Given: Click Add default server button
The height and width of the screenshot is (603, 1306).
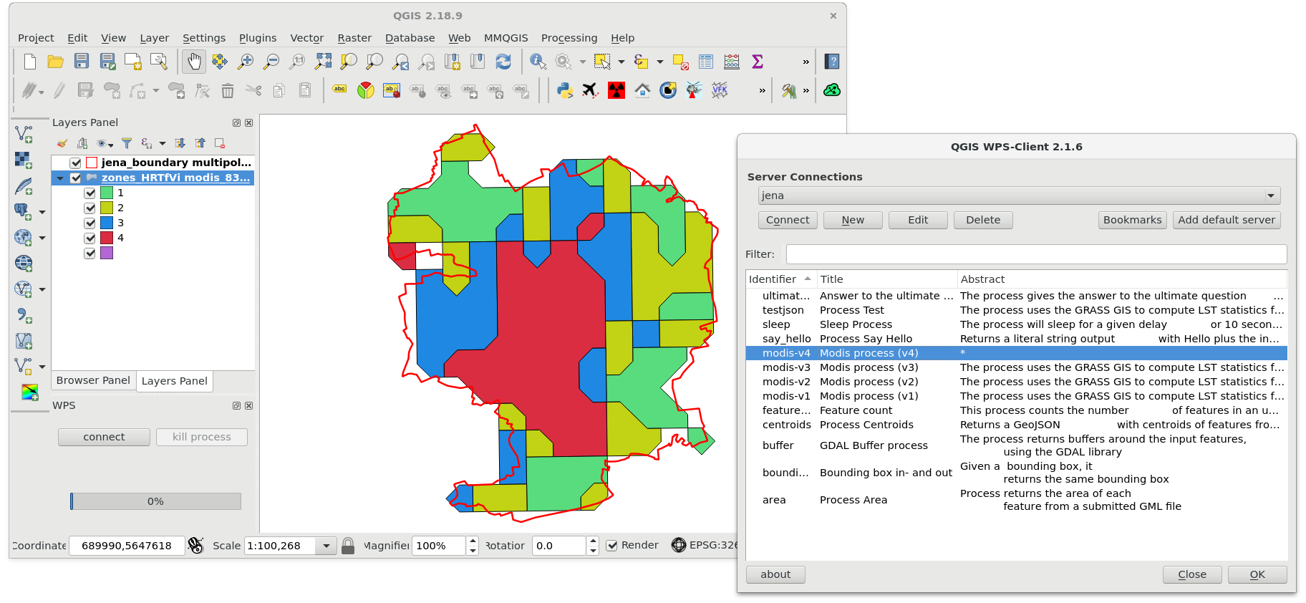Looking at the screenshot, I should [x=1227, y=220].
